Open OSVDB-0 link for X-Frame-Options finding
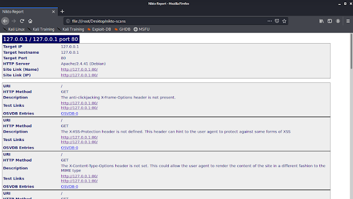Image resolution: width=353 pixels, height=199 pixels. coord(69,113)
